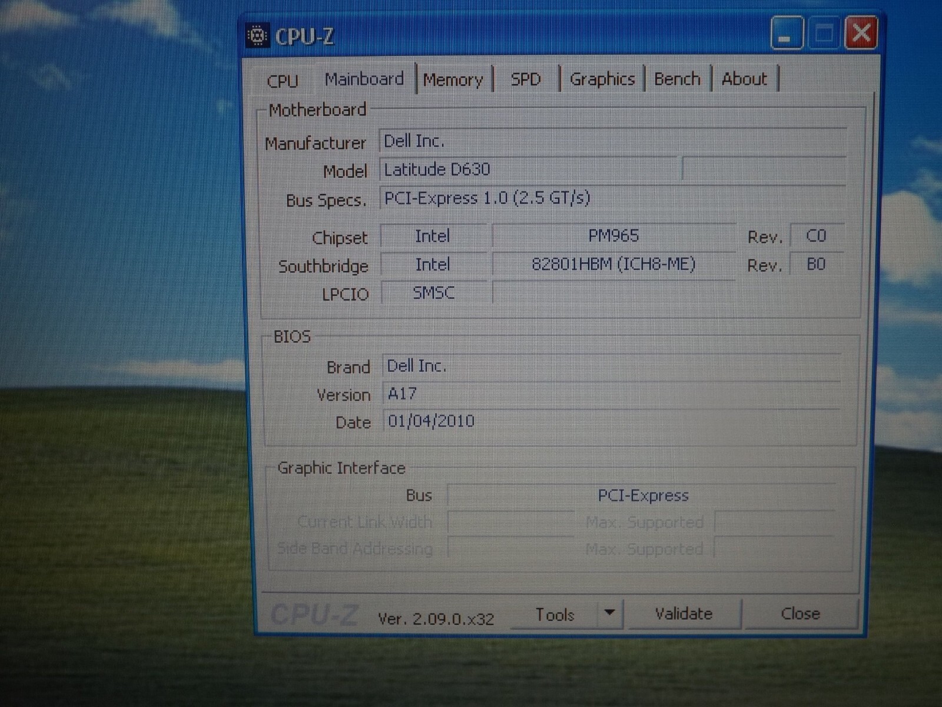
Task: Click the chipset revision C0 value
Action: 817,236
